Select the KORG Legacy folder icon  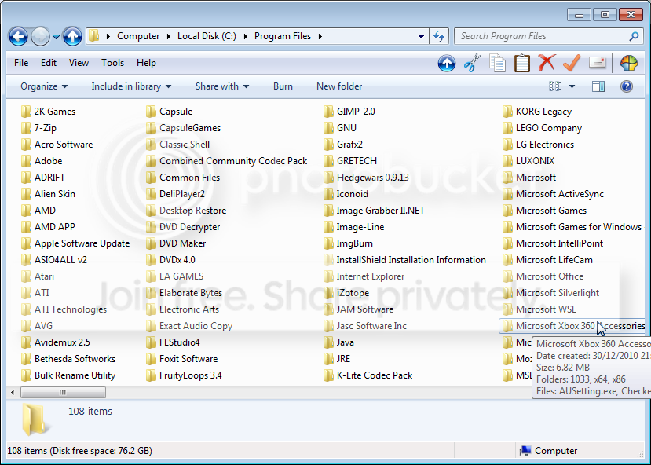click(507, 112)
